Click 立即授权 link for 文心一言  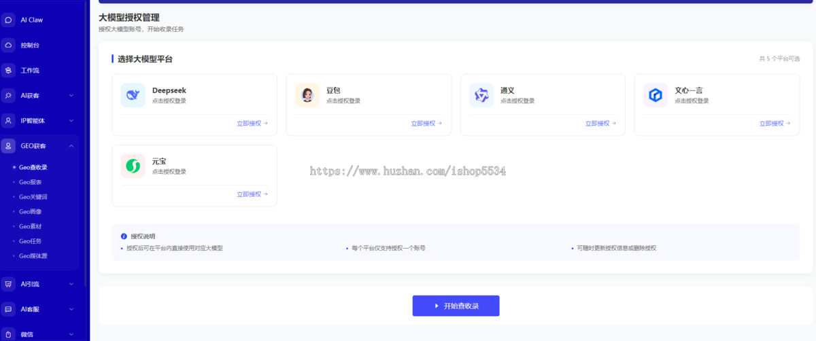coord(775,124)
